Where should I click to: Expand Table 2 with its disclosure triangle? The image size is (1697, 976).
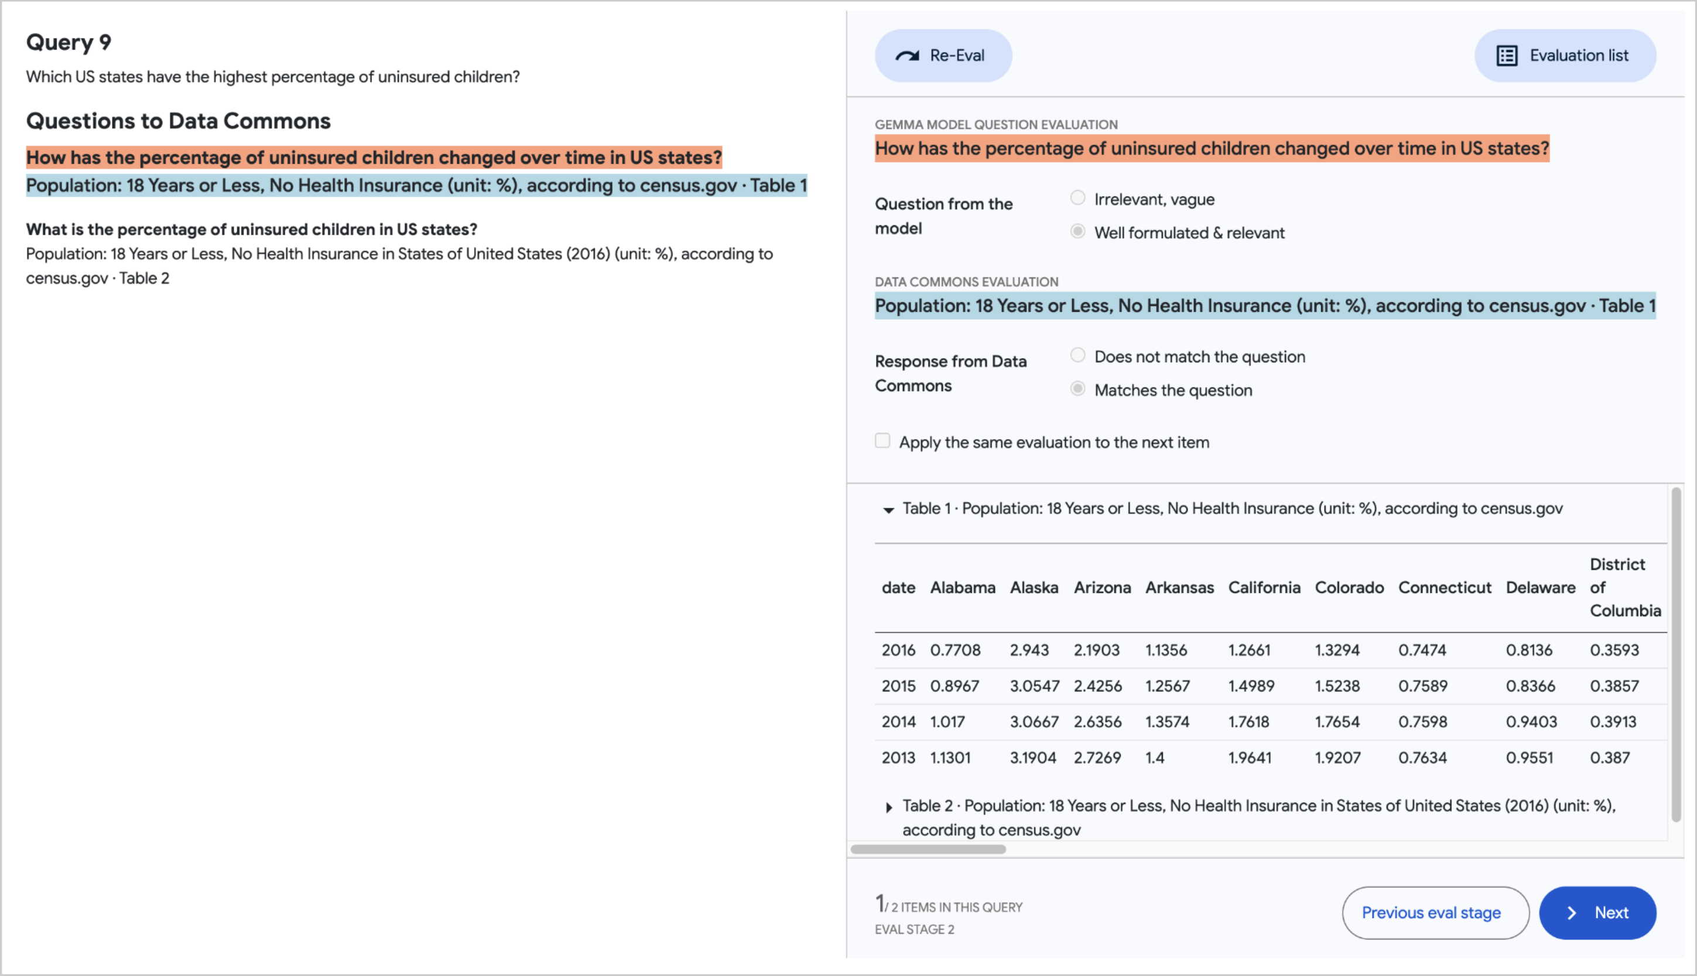888,807
